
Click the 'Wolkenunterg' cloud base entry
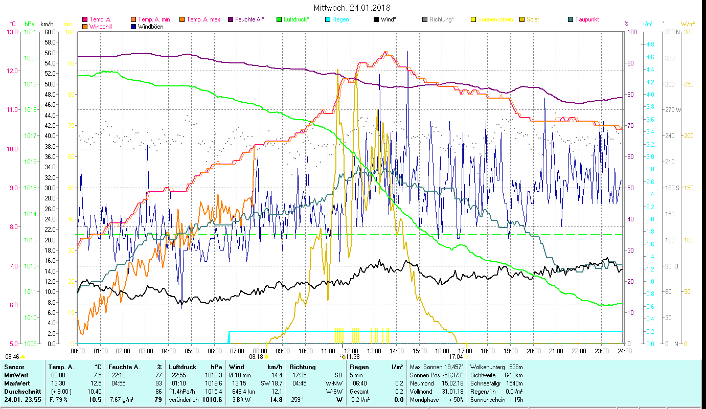click(496, 367)
